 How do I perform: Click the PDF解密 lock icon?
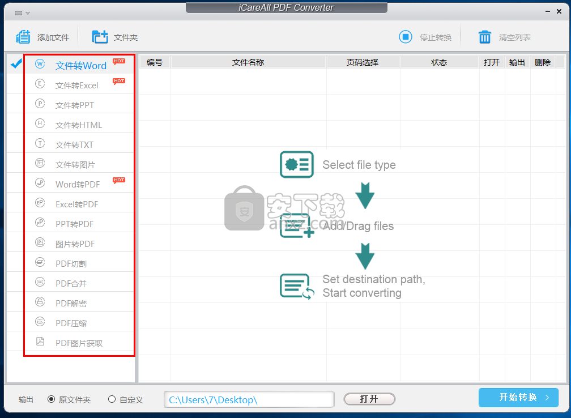40,301
